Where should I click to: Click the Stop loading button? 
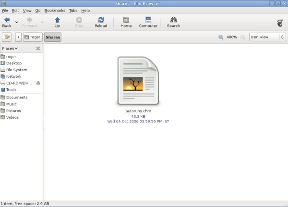79,22
